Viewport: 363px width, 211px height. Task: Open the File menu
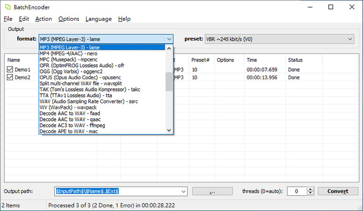pos(8,19)
